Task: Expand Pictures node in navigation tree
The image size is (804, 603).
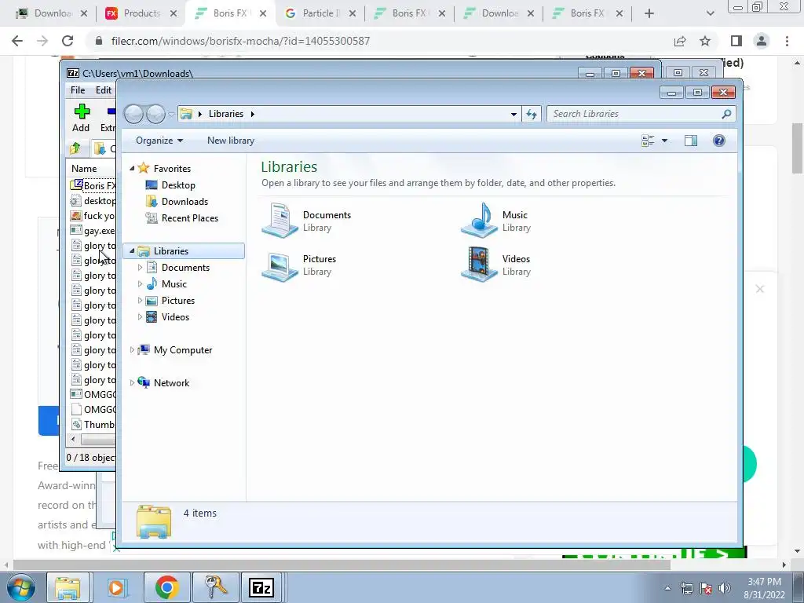Action: (140, 301)
